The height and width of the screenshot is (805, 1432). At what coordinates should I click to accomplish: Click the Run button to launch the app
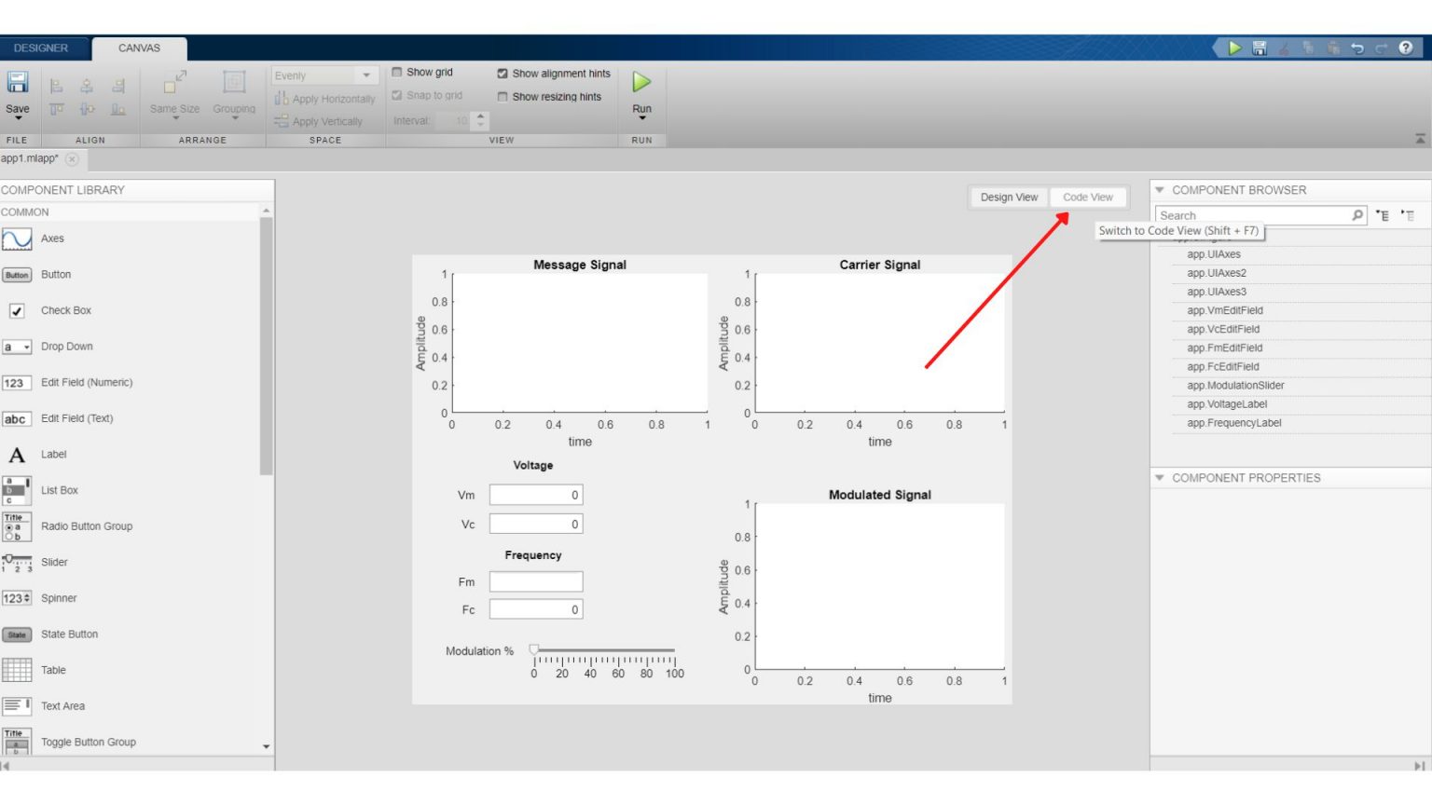click(640, 83)
